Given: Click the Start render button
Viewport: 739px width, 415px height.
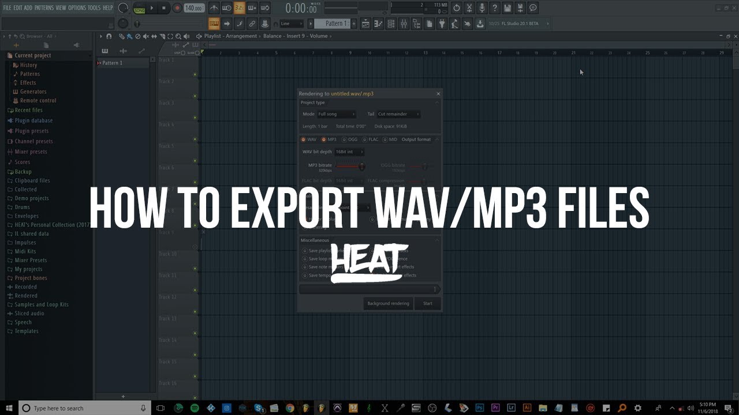Looking at the screenshot, I should [428, 303].
